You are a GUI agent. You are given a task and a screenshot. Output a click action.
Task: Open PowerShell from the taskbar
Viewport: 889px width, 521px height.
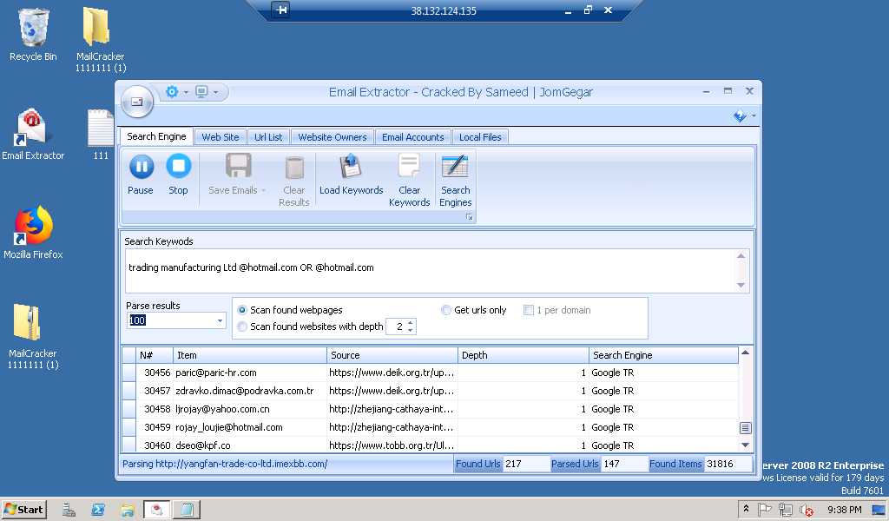[x=98, y=510]
